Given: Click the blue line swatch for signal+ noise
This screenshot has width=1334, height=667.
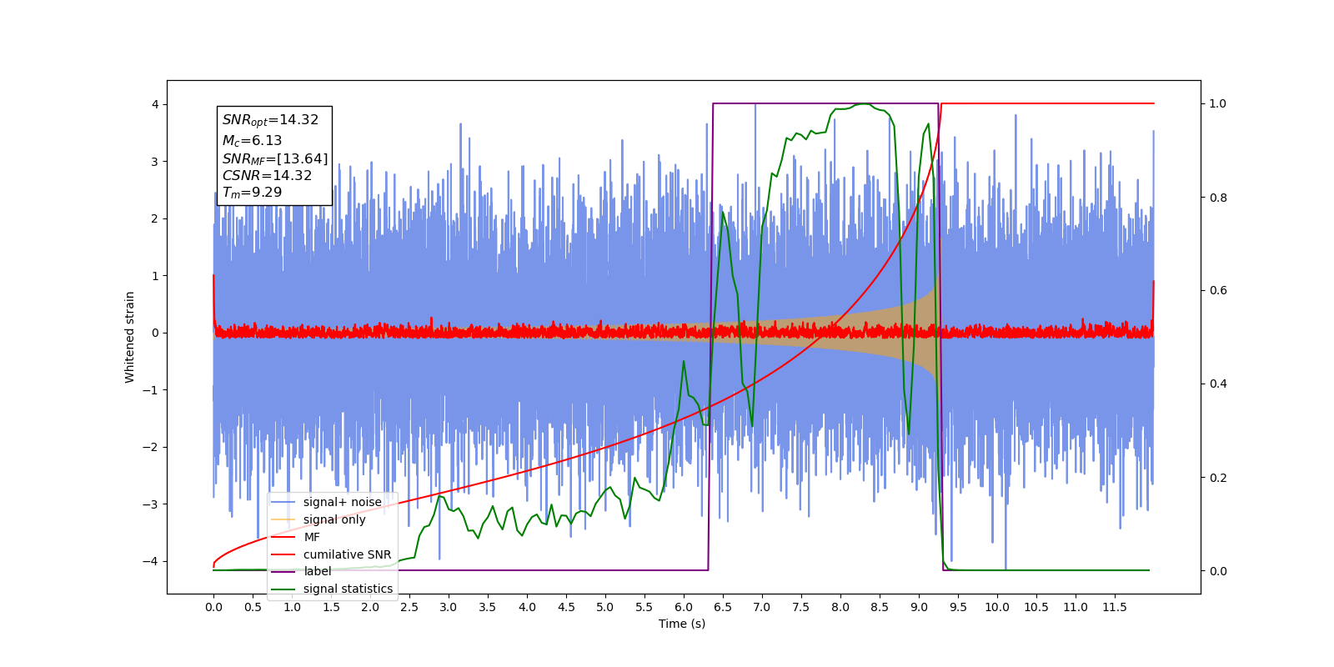Looking at the screenshot, I should (283, 502).
